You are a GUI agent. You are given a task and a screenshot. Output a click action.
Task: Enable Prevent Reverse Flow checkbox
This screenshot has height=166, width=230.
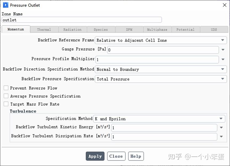pos(6,88)
